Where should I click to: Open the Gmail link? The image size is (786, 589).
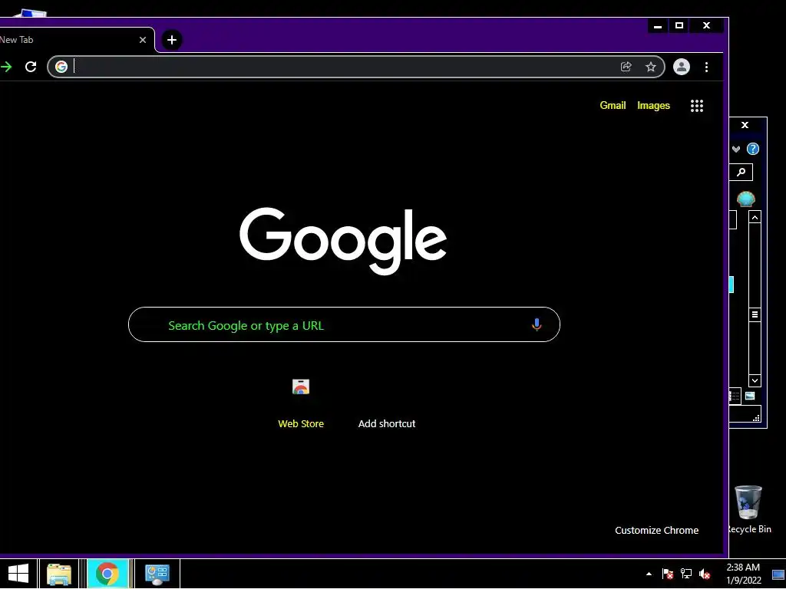[613, 106]
